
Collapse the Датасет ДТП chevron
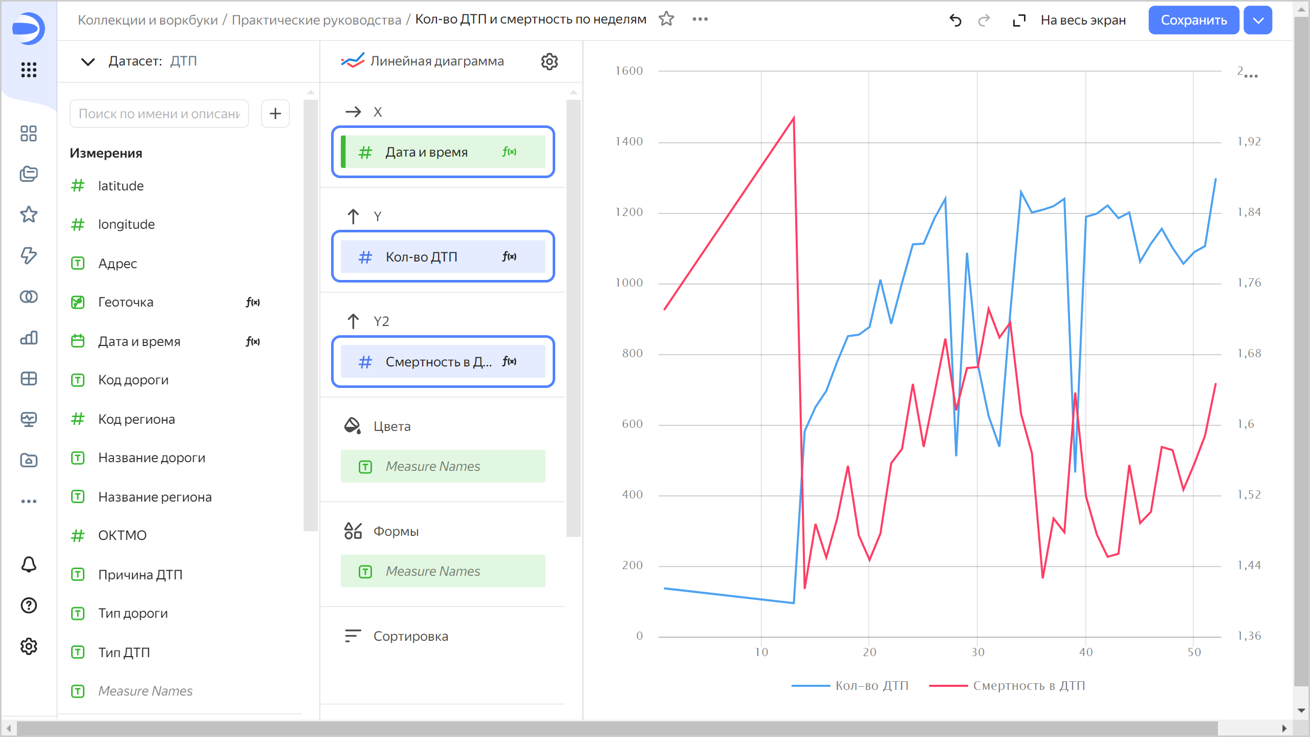(88, 61)
